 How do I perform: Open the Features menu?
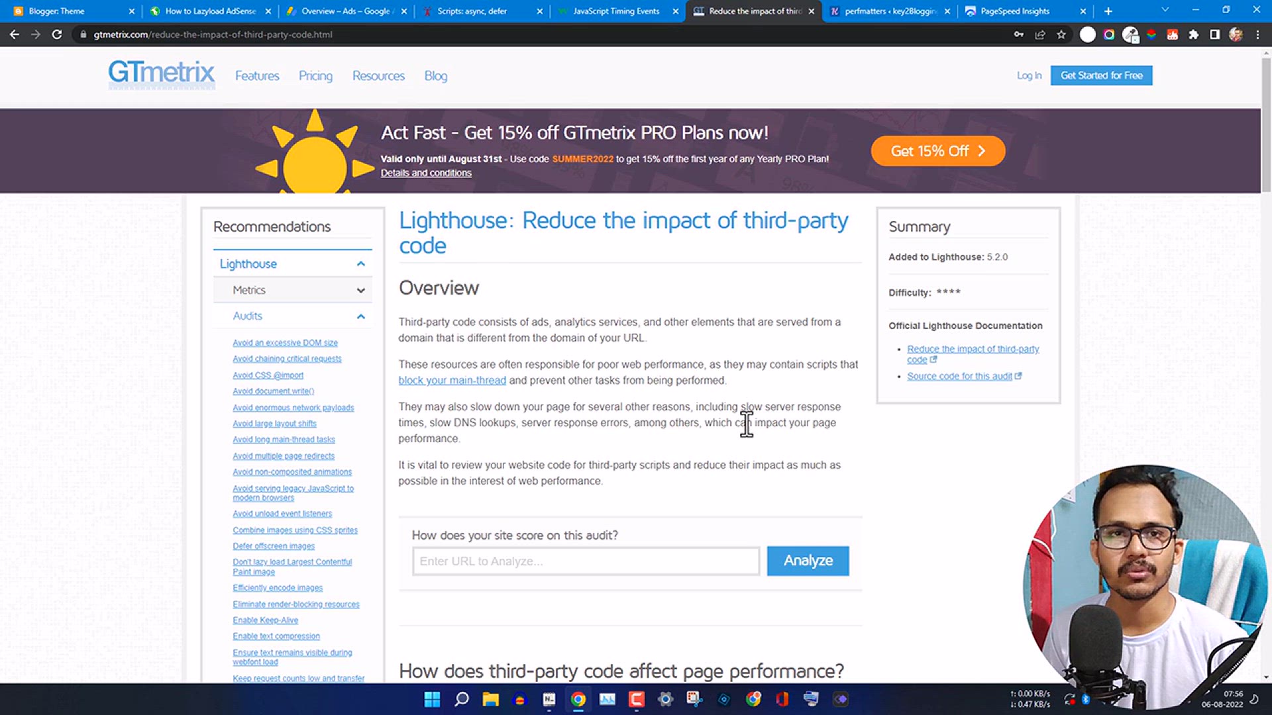(x=257, y=76)
